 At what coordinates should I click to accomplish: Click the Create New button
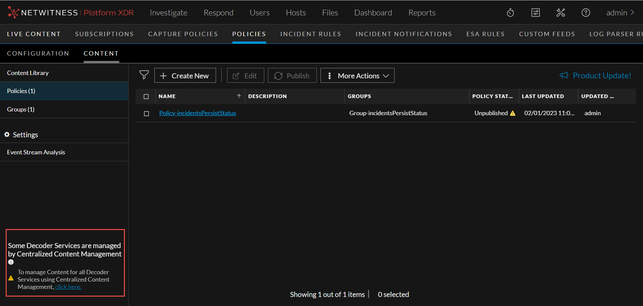[185, 75]
